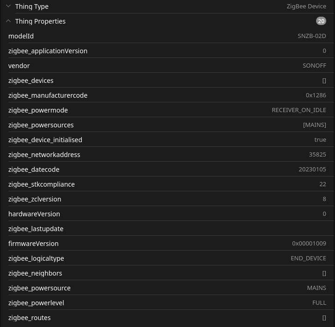Viewport: 335px width, 327px height.
Task: Collapse the Thing Properties section chevron
Action: pos(8,21)
